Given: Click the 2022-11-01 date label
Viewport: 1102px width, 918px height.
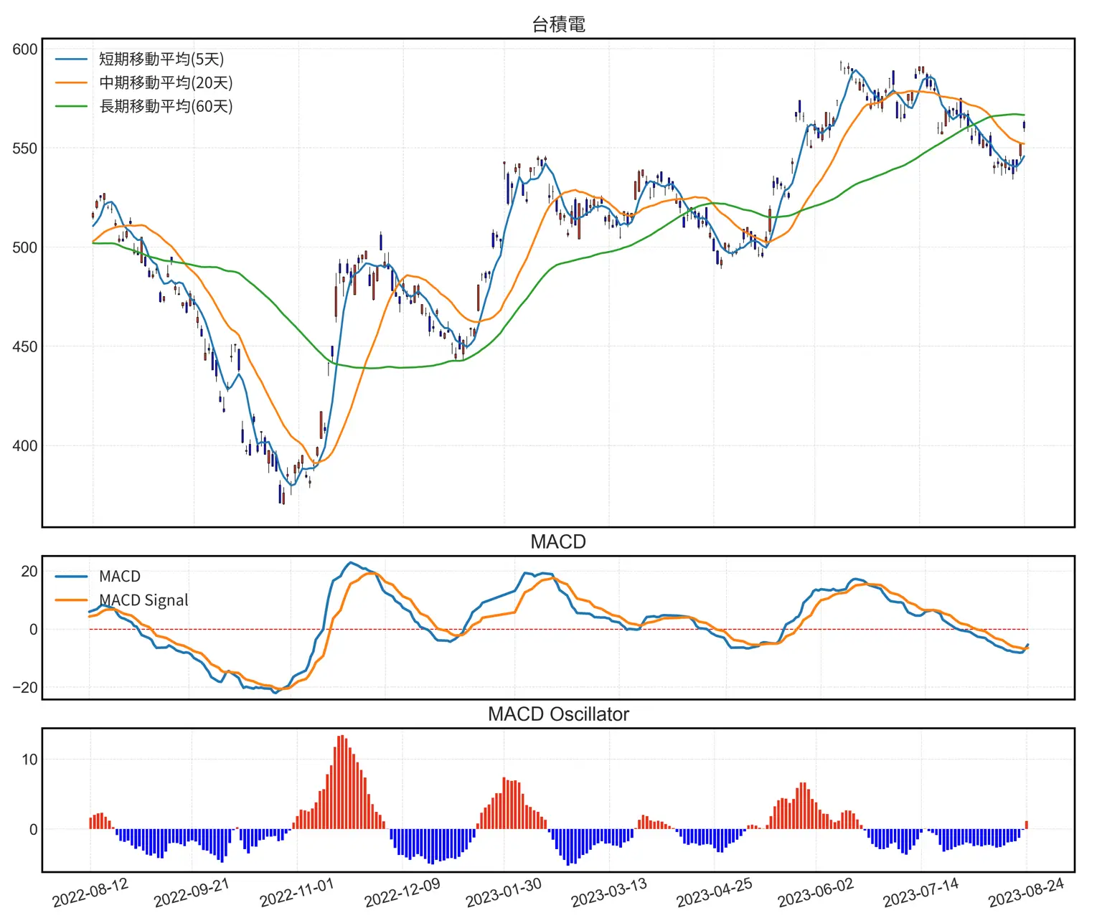Looking at the screenshot, I should [x=297, y=893].
